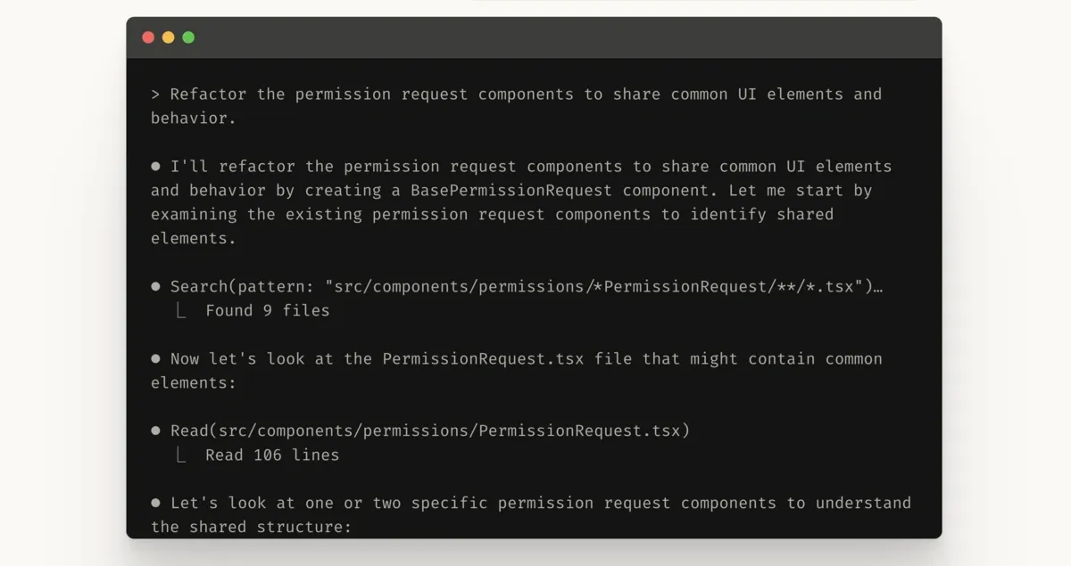Image resolution: width=1071 pixels, height=566 pixels.
Task: Click the bullet before "I'll refactor"
Action: (155, 167)
